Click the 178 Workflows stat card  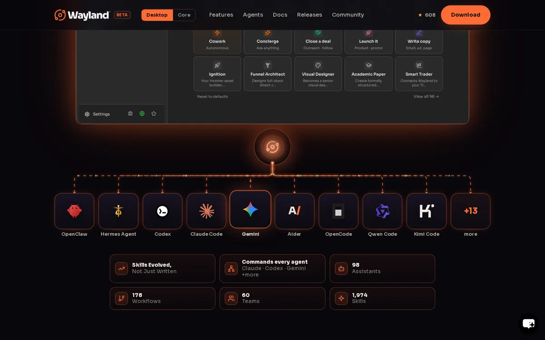coord(163,298)
